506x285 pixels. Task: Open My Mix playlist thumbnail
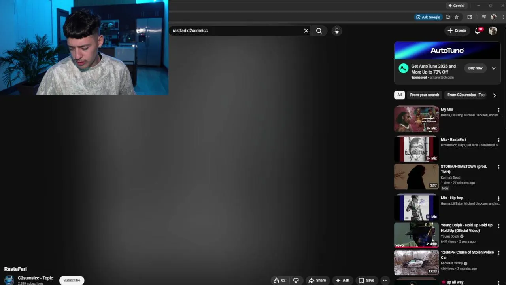coord(416,119)
